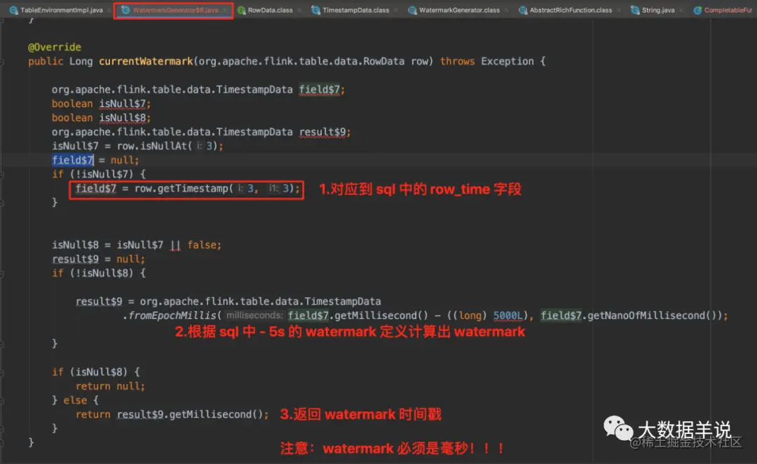Click the 'milliseconds:' parameter hint
This screenshot has width=757, height=464.
click(254, 315)
